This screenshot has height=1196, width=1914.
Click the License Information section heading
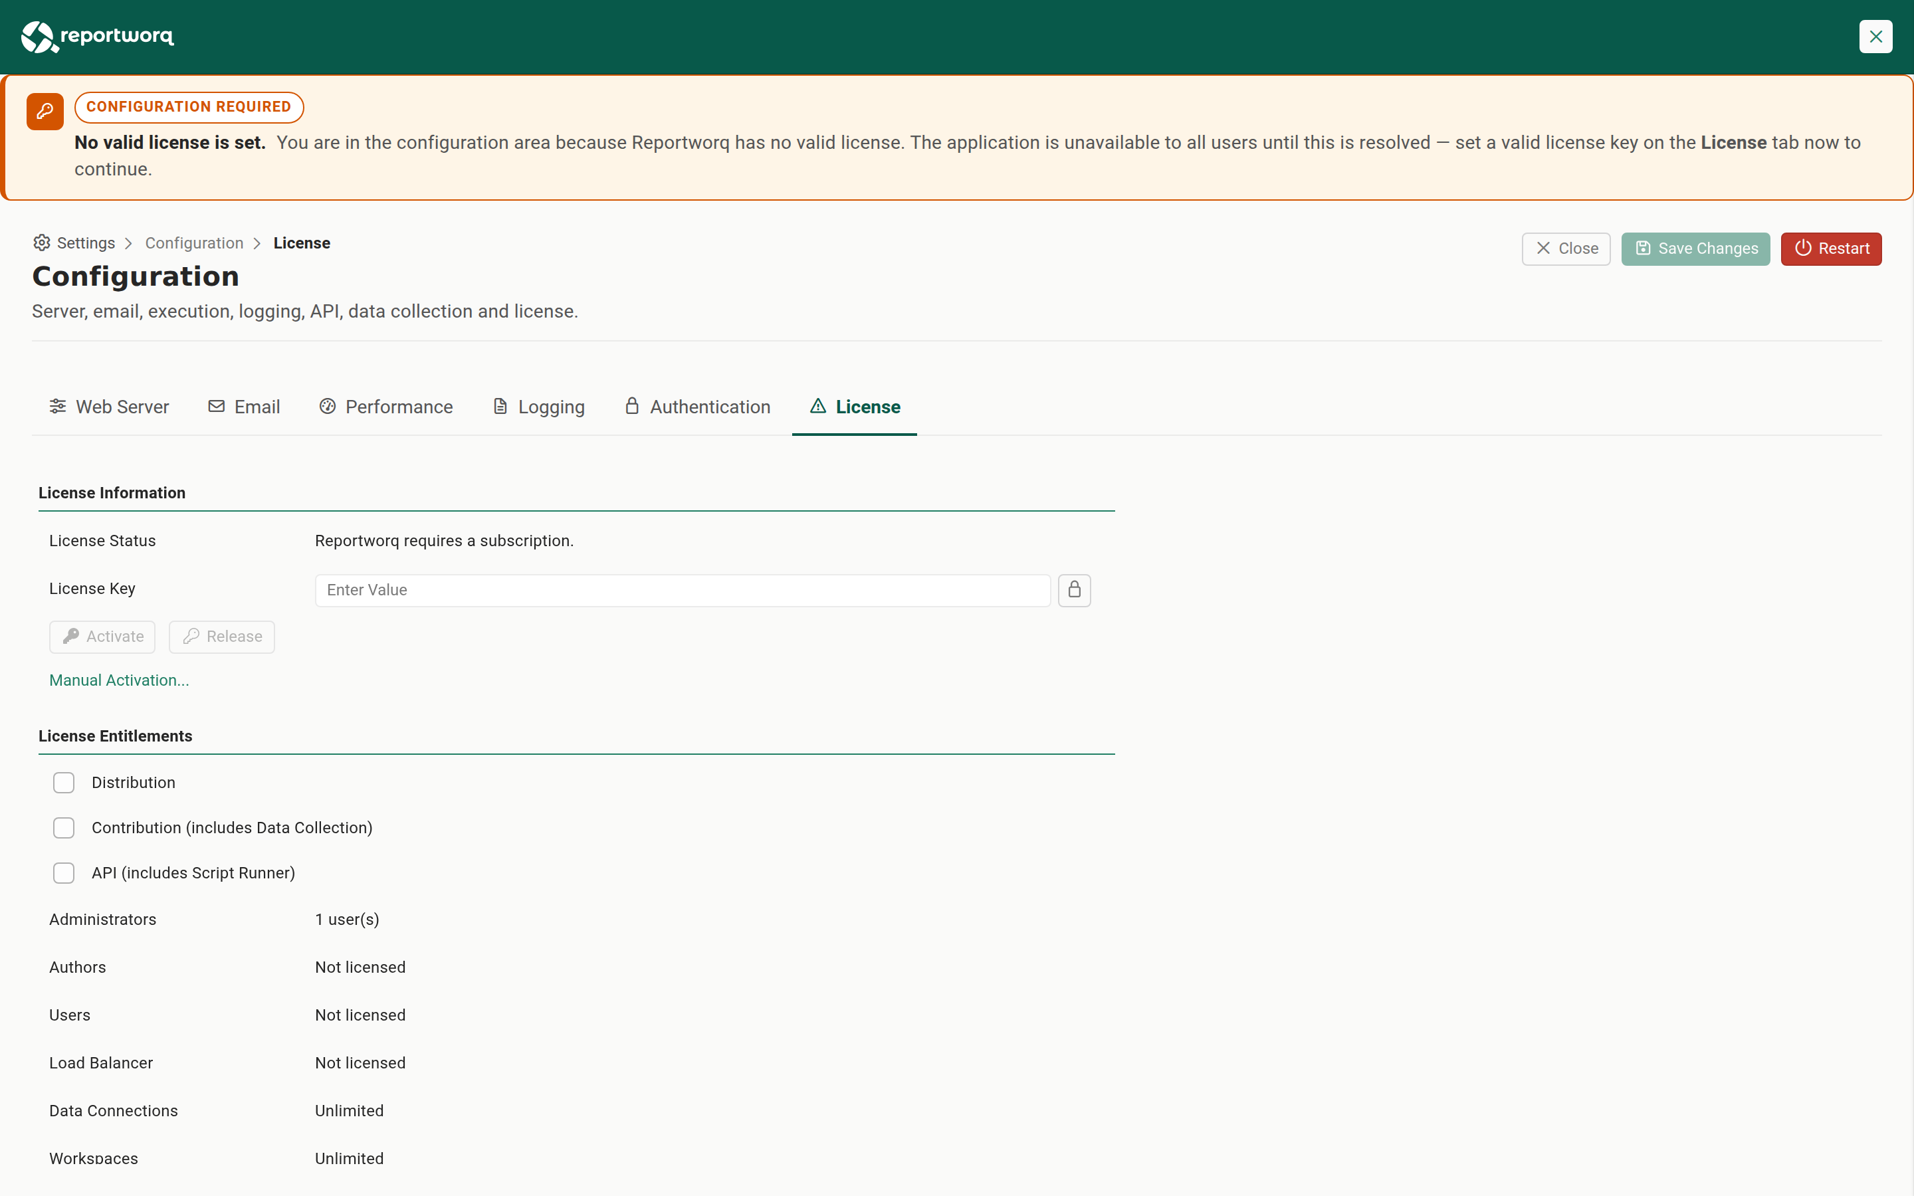point(112,493)
